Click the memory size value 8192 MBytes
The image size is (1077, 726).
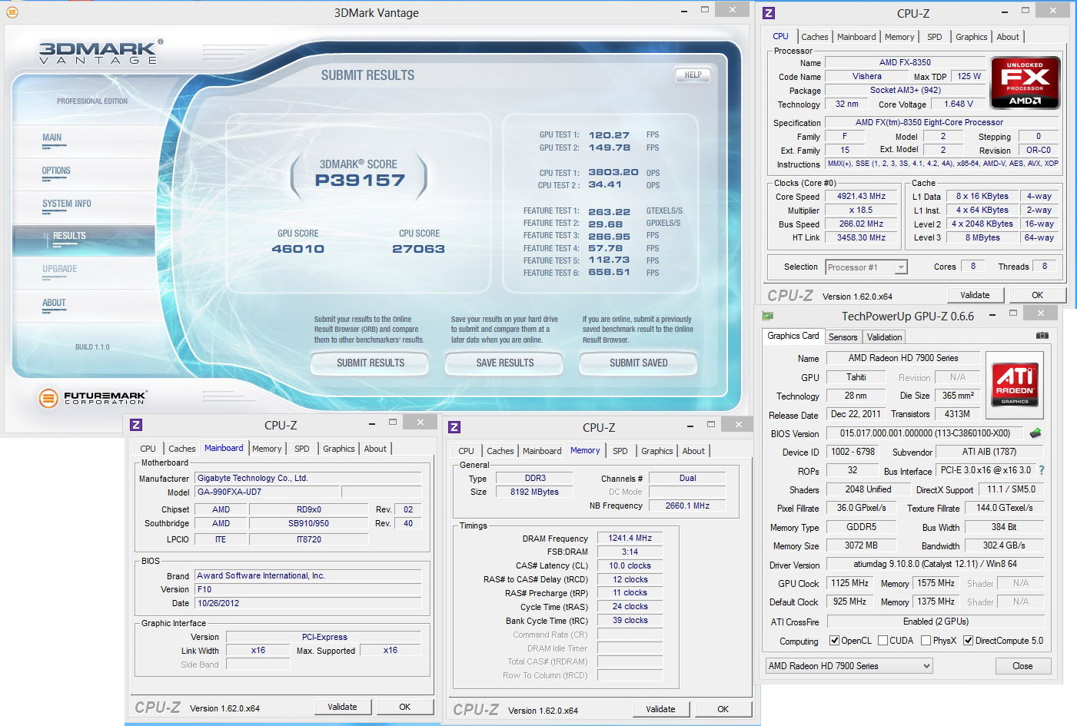(534, 492)
